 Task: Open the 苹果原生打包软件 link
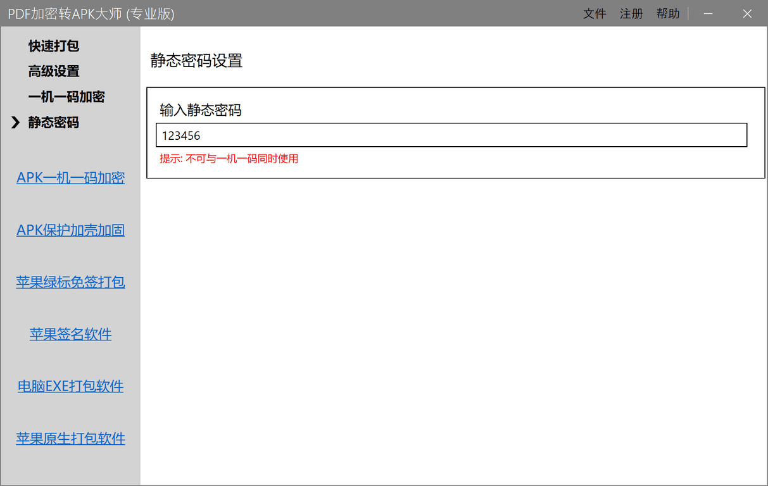click(x=70, y=438)
